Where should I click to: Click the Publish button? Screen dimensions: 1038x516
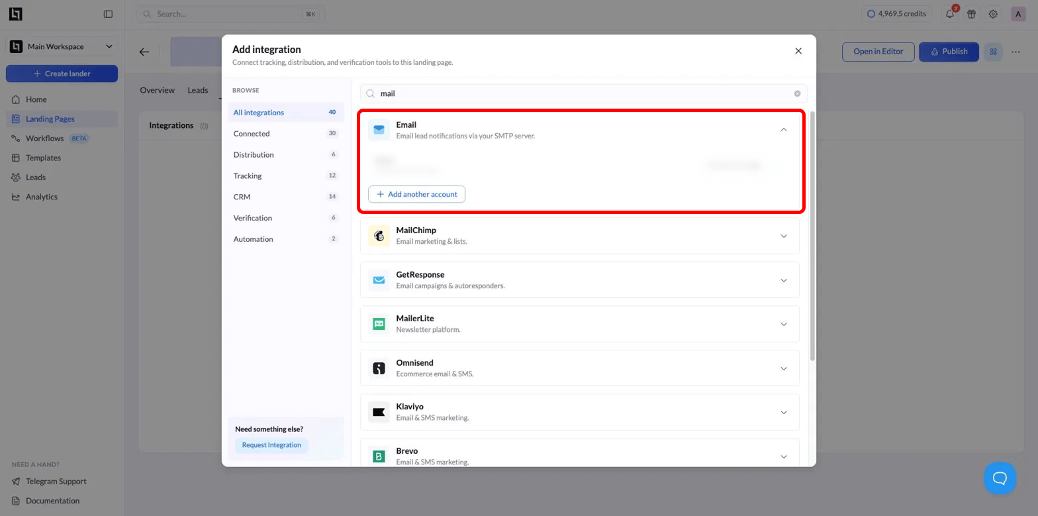[x=949, y=52]
